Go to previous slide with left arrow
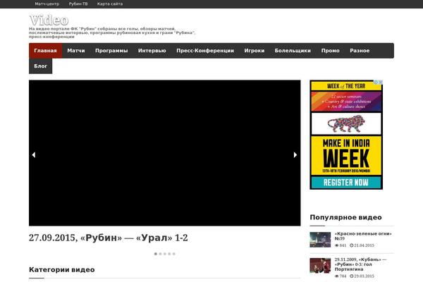This screenshot has height=282, width=423. [34, 155]
